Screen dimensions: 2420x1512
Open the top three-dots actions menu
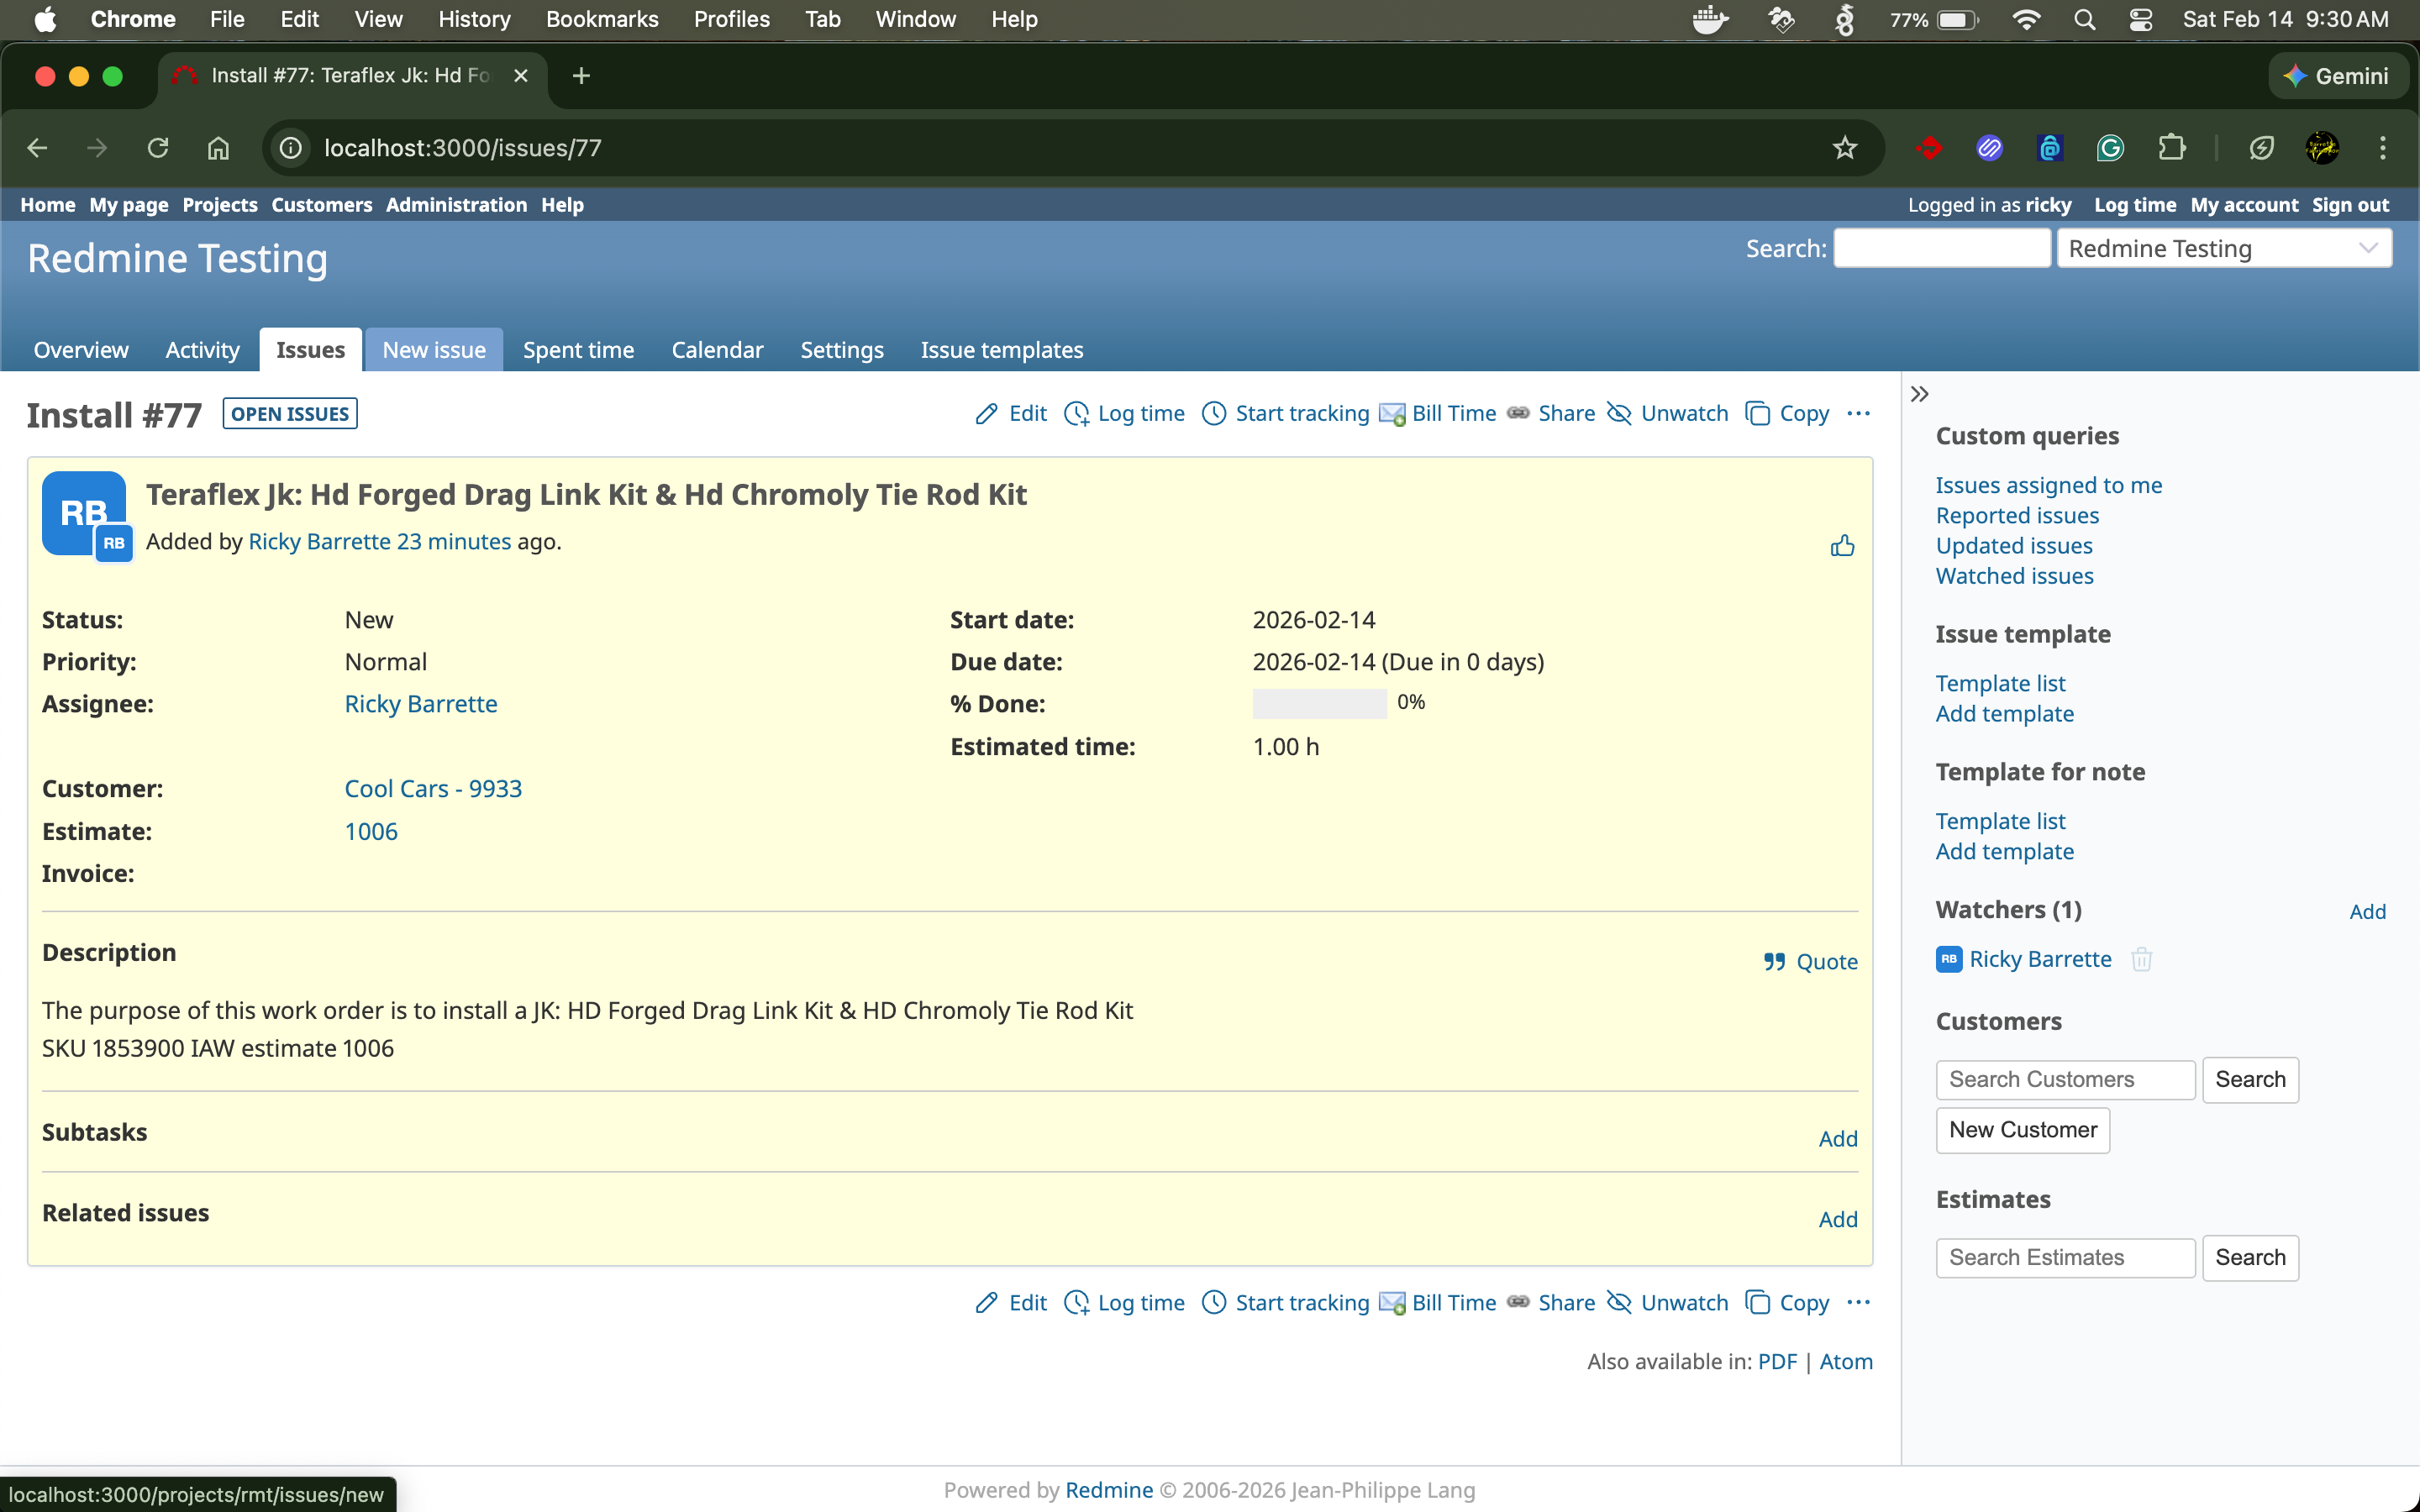tap(1858, 413)
